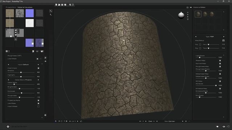Screen dimensions: 232x130
Task: Click the S preset icon above properties
Action: [x=33, y=51]
